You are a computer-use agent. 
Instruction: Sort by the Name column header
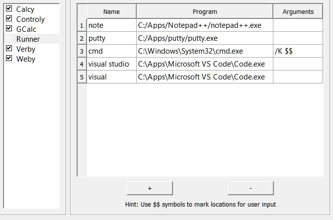111,11
